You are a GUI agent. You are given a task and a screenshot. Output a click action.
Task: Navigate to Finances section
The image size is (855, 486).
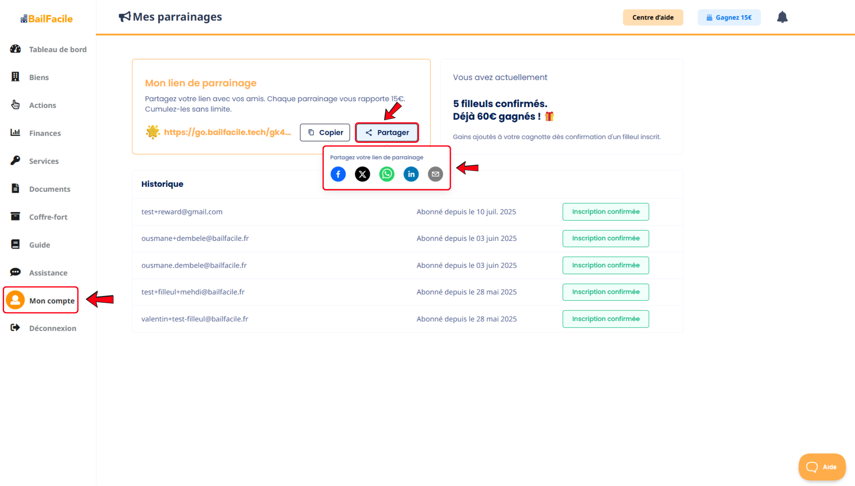(45, 133)
